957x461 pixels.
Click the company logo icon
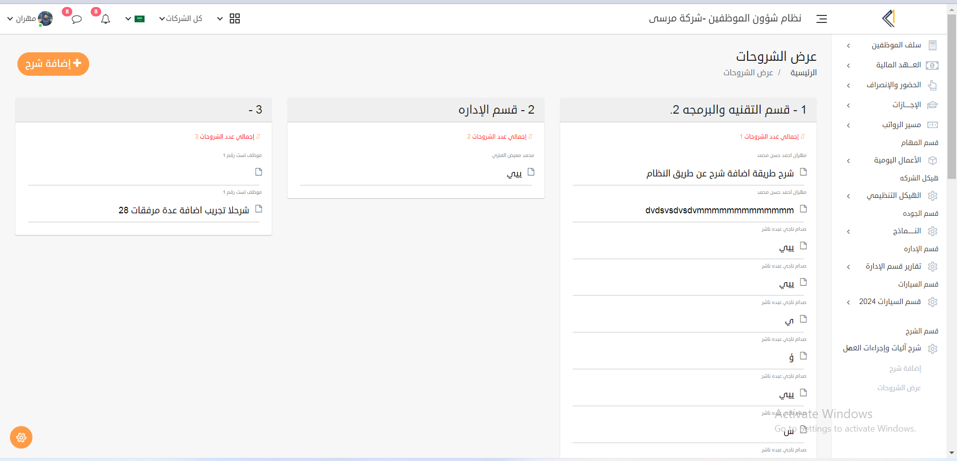(889, 19)
